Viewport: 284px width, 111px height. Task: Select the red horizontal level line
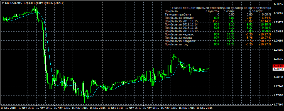pyautogui.click(x=136, y=66)
